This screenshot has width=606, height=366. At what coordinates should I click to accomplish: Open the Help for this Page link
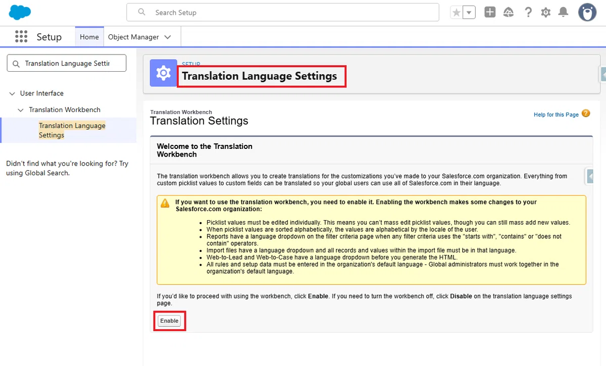556,115
